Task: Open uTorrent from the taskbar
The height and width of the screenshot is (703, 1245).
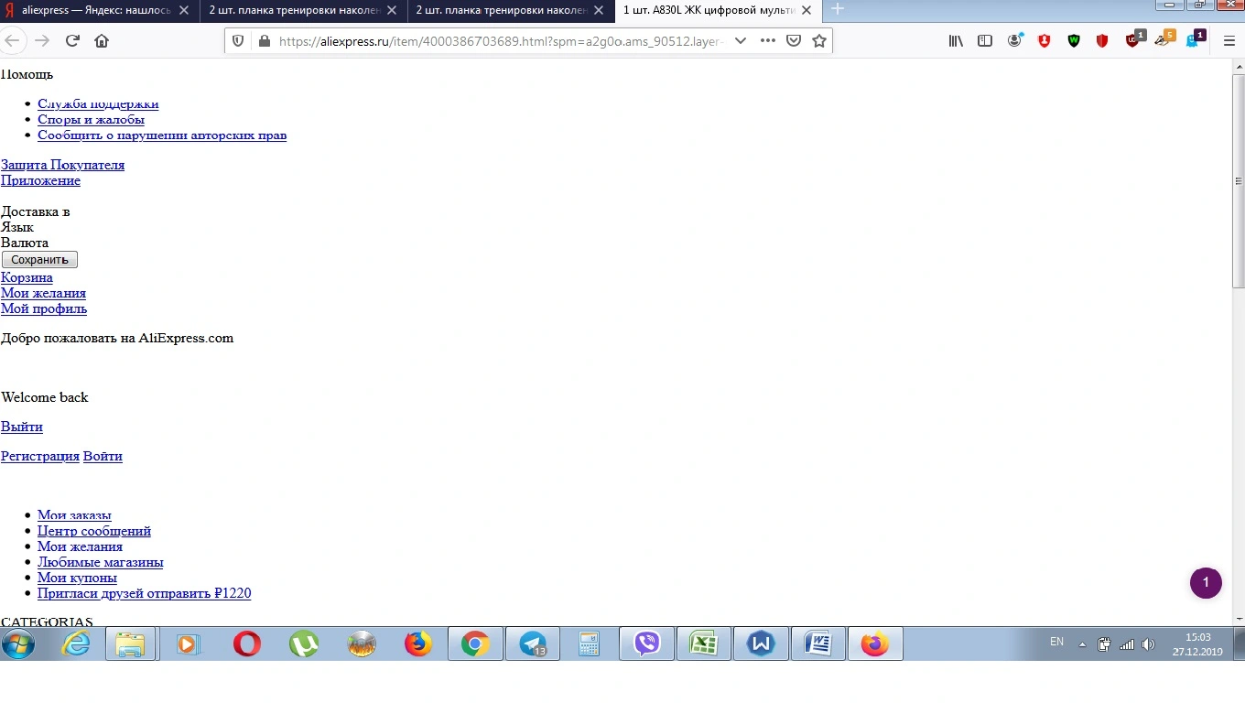Action: pyautogui.click(x=304, y=644)
